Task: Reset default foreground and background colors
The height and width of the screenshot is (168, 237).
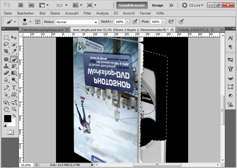Action: [x=5, y=125]
